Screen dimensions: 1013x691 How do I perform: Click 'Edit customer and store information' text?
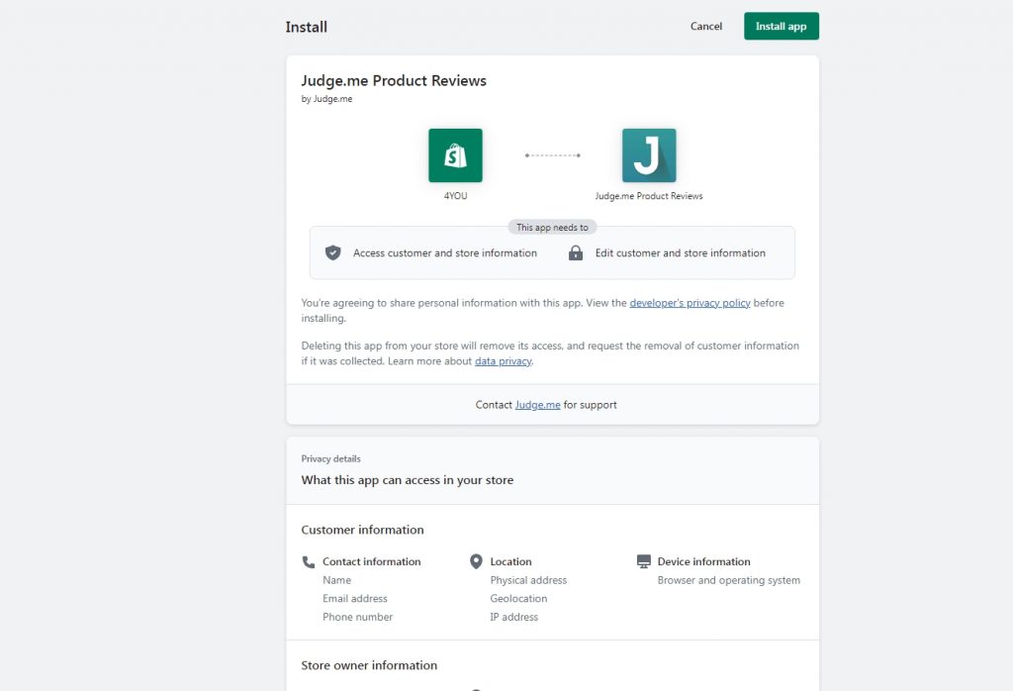tap(681, 252)
